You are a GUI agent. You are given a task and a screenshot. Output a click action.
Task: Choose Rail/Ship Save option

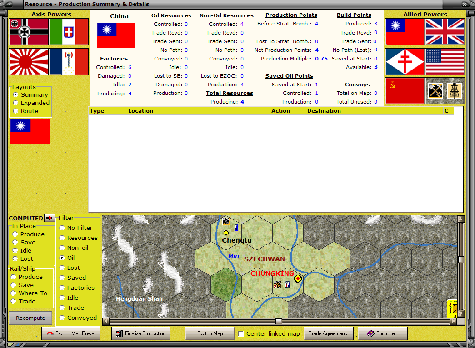22,285
